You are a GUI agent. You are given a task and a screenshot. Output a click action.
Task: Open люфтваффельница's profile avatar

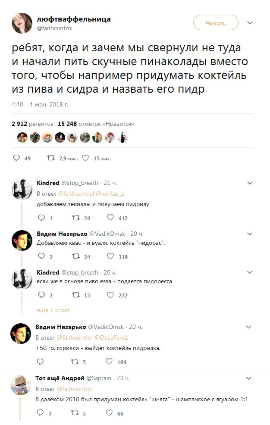(x=22, y=23)
